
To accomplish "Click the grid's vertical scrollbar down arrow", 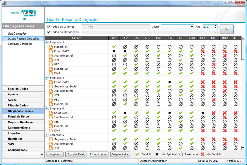I will coord(243,148).
